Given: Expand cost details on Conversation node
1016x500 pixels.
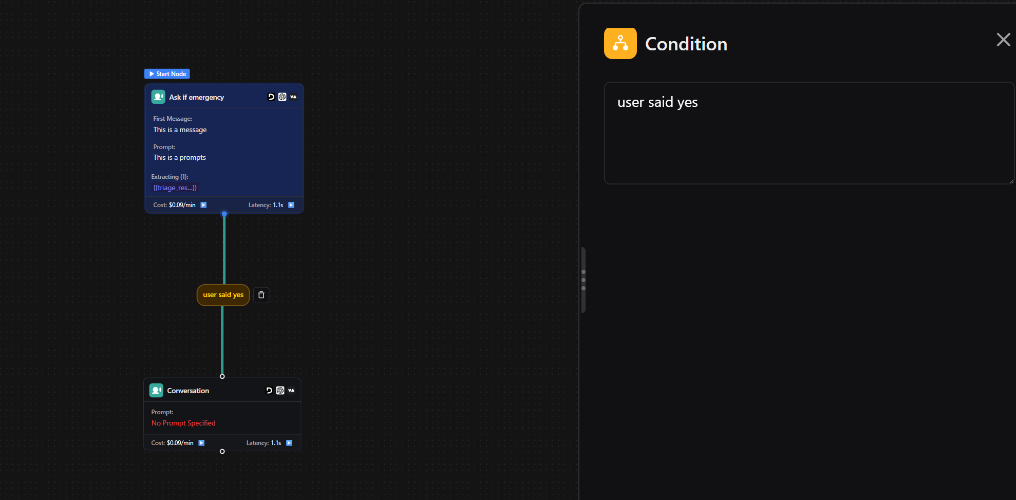Looking at the screenshot, I should click(x=201, y=443).
